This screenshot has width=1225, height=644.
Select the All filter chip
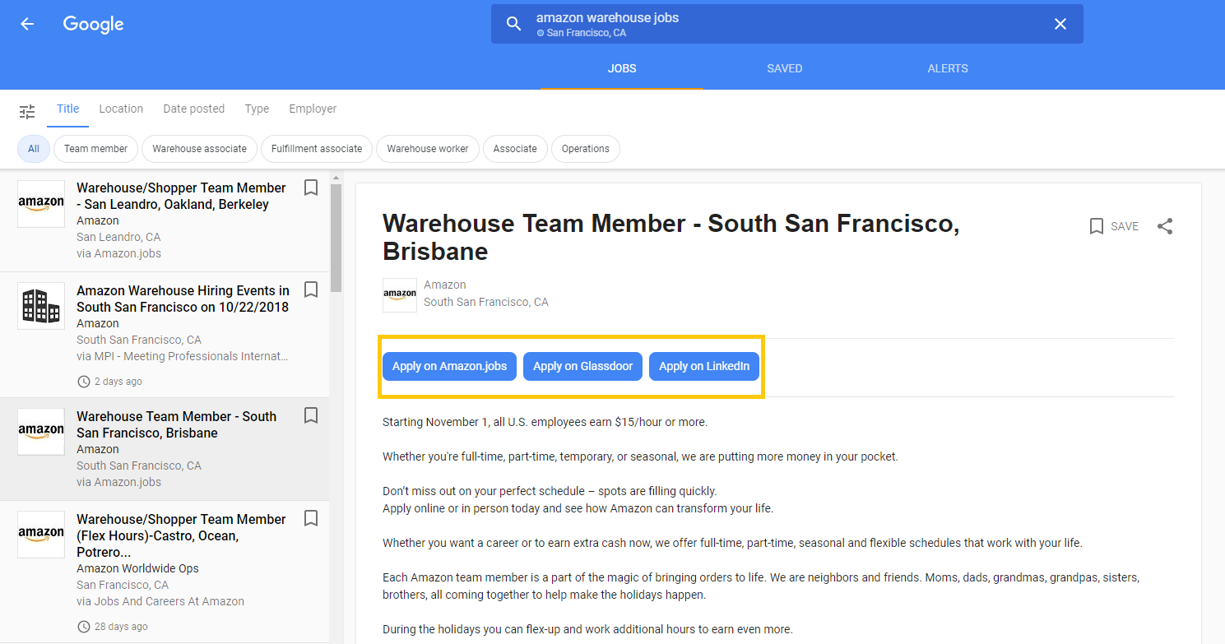[34, 149]
